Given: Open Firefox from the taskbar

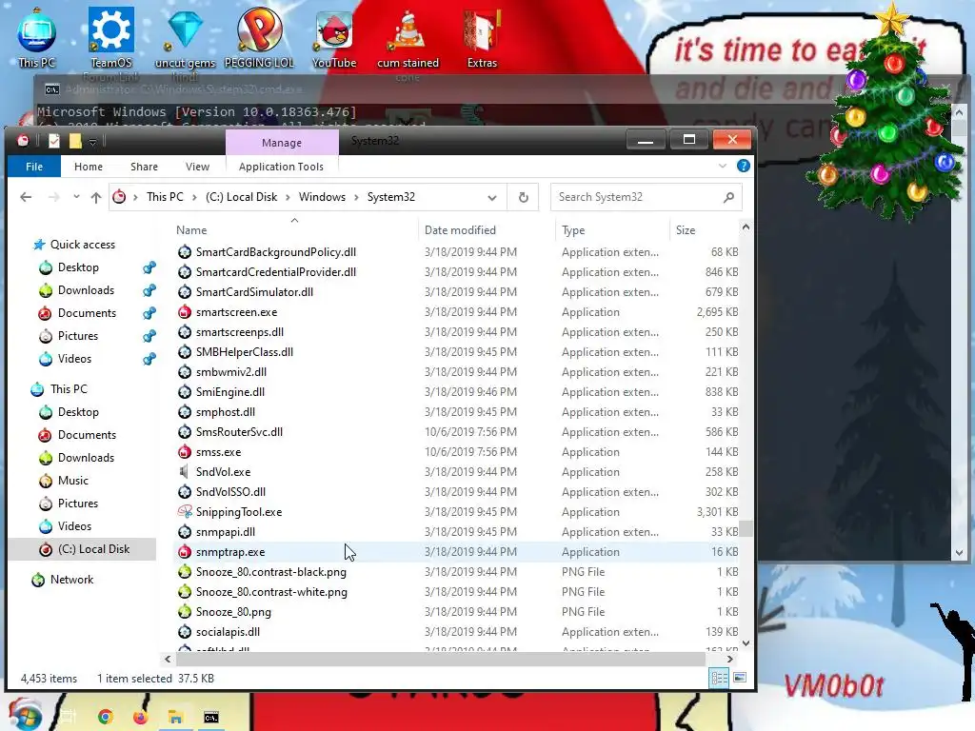Looking at the screenshot, I should [x=141, y=718].
